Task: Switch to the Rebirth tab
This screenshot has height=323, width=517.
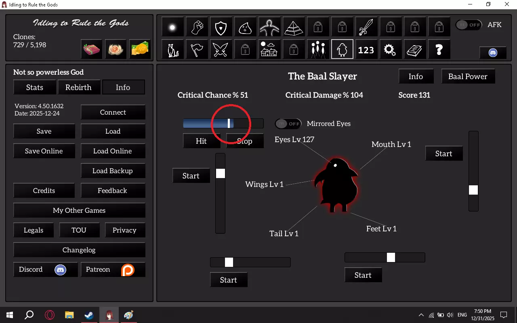Action: [x=78, y=87]
